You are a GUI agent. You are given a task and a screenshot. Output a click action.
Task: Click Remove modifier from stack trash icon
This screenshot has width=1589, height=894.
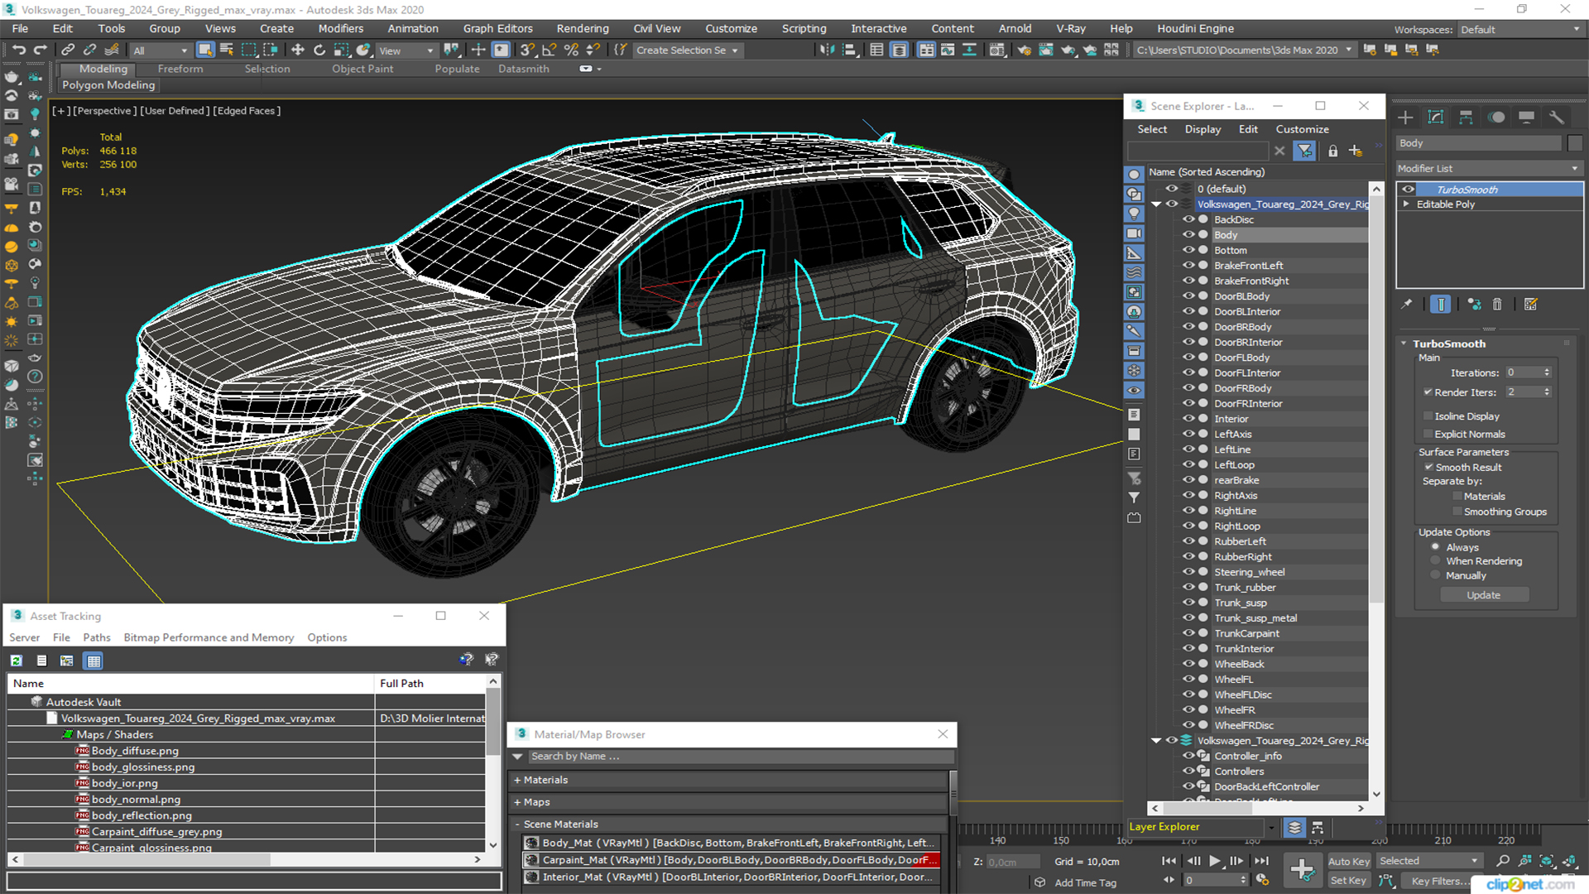tap(1497, 305)
